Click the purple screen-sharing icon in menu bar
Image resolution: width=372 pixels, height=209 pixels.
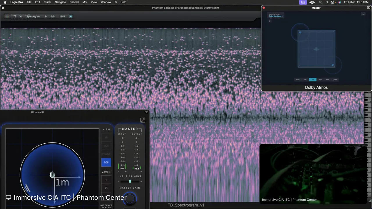click(303, 2)
